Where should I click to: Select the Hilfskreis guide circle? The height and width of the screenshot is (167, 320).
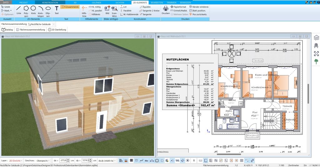pos(94,14)
